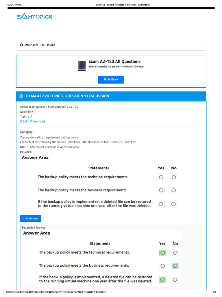
Task: Click the '12/2/24, 7:09 PM' timestamp
Action: click(x=14, y=5)
